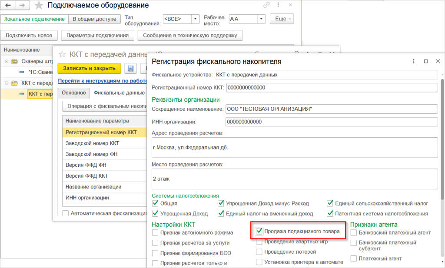This screenshot has height=268, width=445.
Task: Open the vertical dots menu of main window
Action: pyautogui.click(x=279, y=5)
